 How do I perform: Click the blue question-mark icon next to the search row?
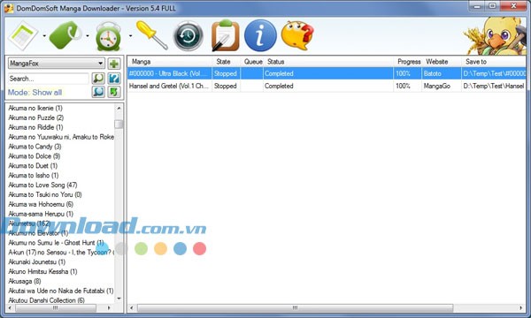tap(114, 79)
